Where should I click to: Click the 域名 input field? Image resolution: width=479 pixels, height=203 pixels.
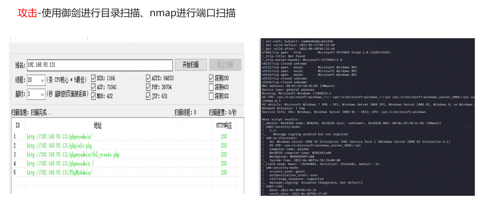[99, 65]
